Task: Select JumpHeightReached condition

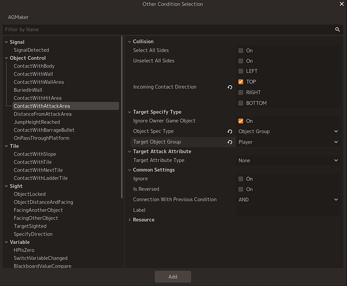Action: [37, 122]
